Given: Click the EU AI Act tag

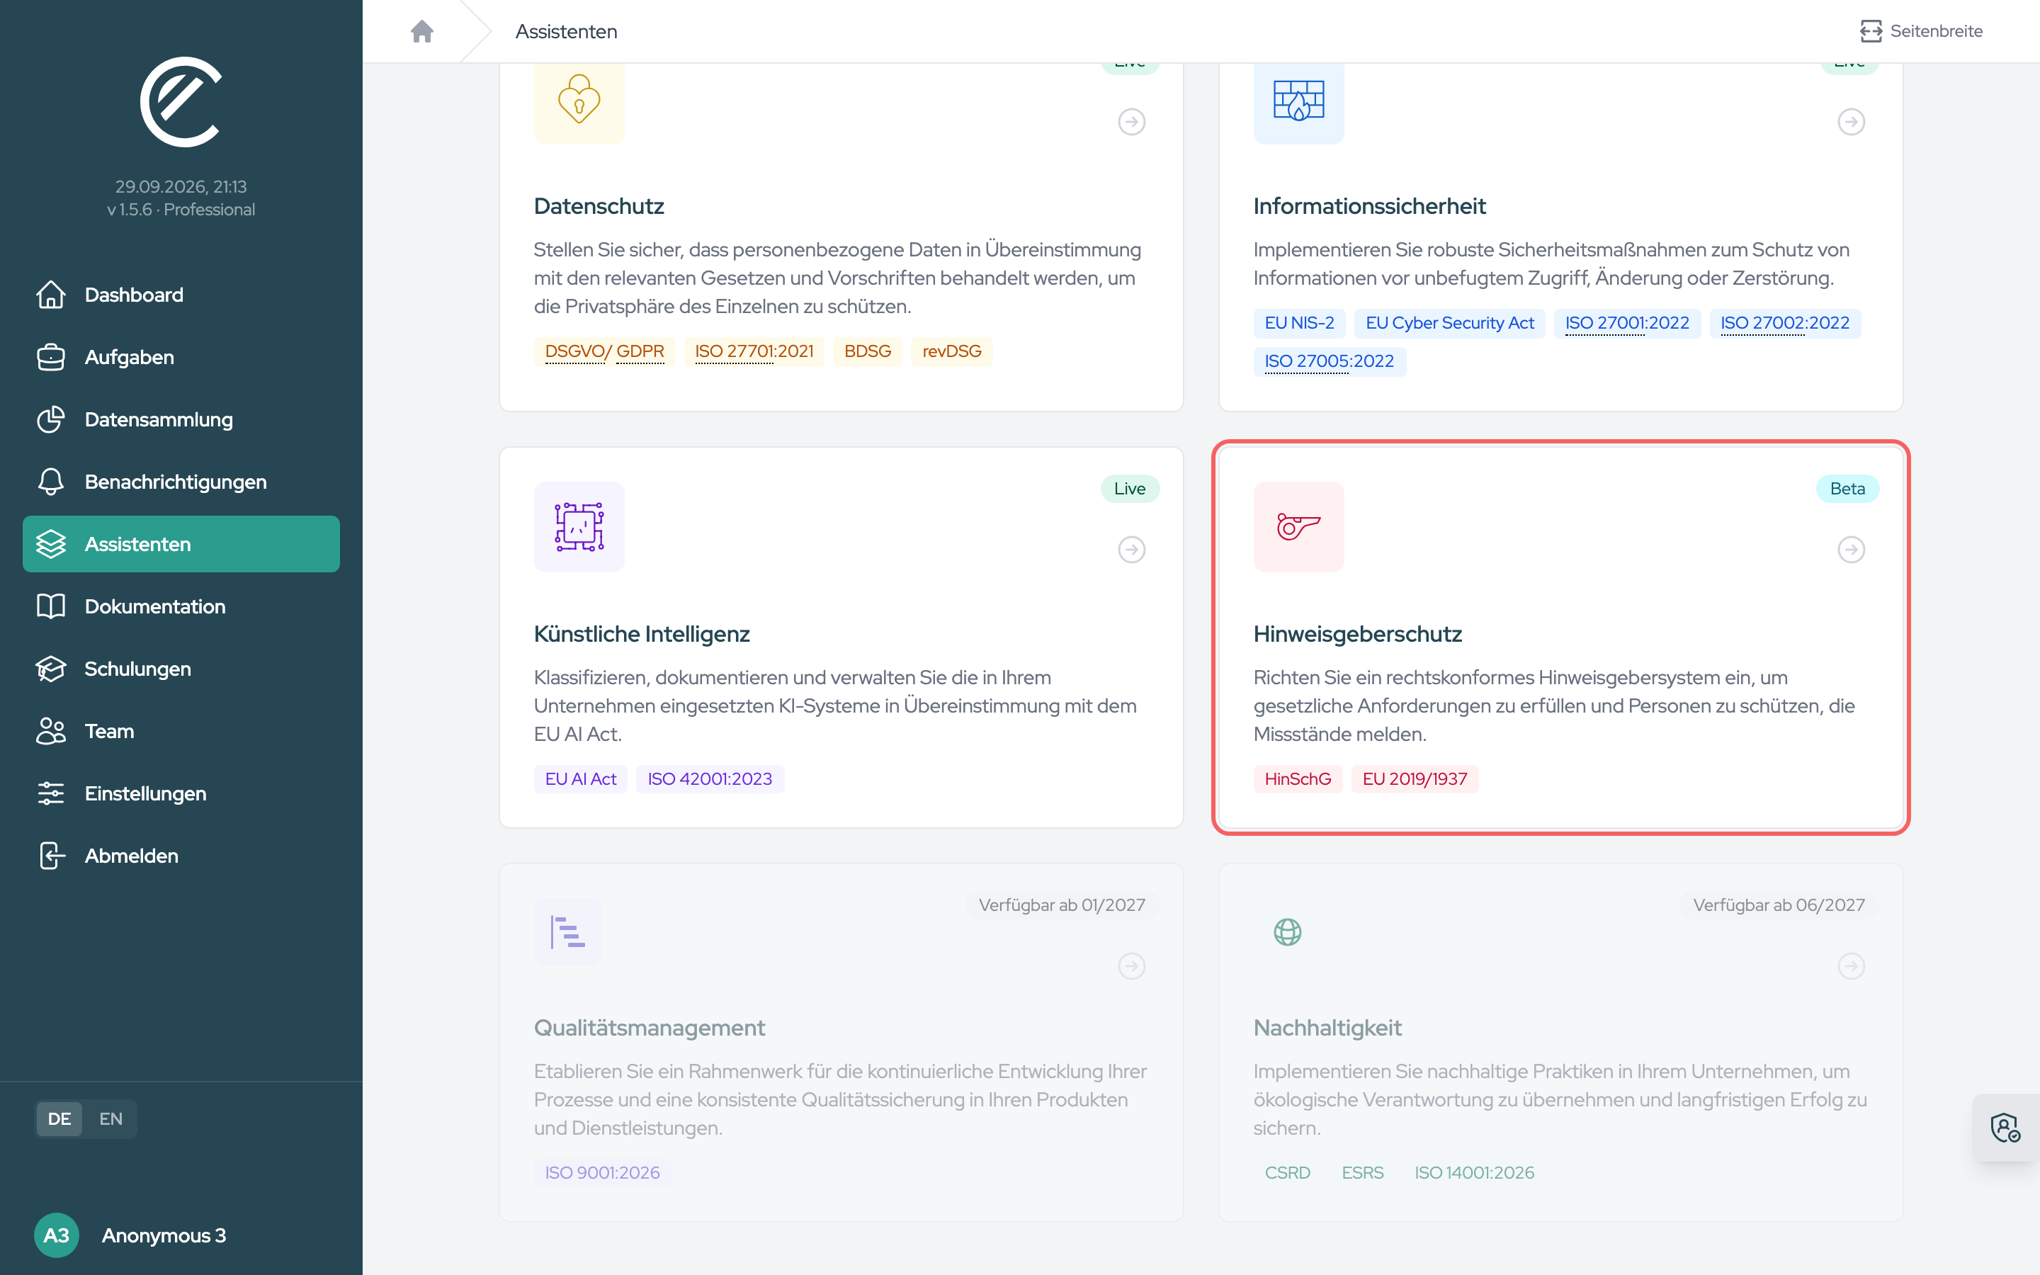Looking at the screenshot, I should tap(581, 779).
